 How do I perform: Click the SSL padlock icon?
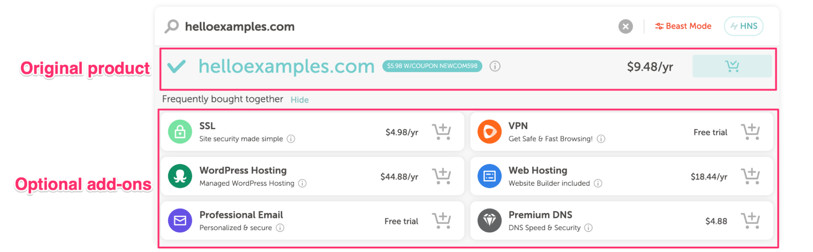(179, 131)
